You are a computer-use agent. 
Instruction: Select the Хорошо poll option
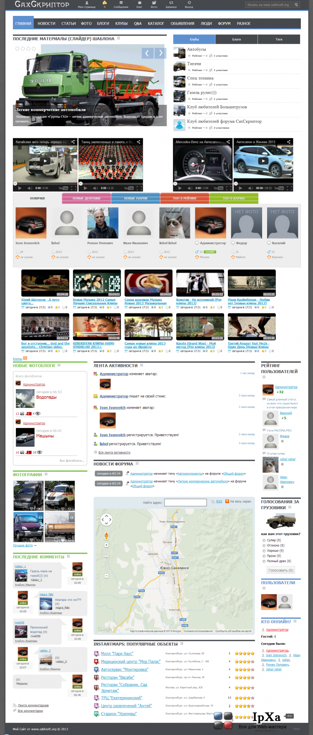point(264,551)
